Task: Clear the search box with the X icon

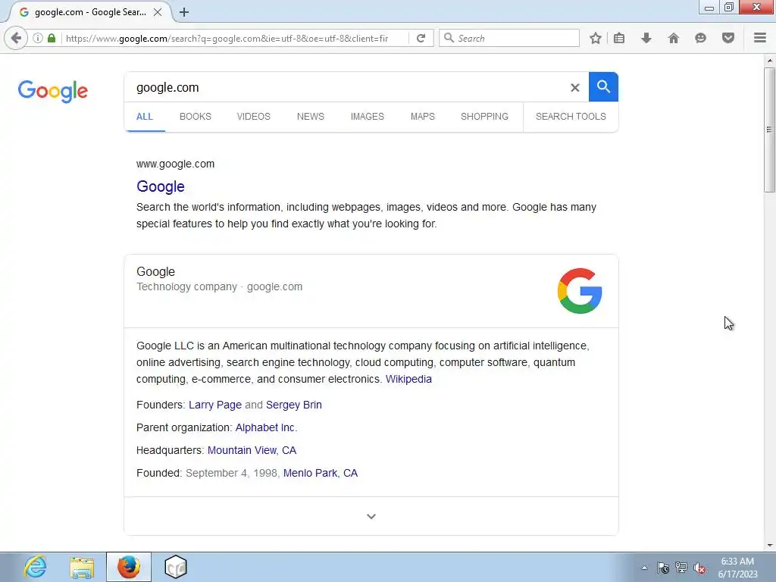Action: pyautogui.click(x=574, y=88)
